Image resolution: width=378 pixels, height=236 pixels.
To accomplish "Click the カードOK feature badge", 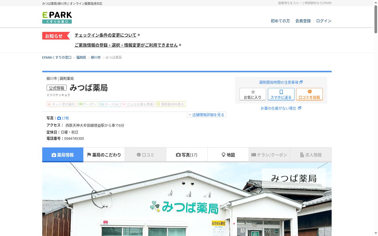I will (x=110, y=104).
